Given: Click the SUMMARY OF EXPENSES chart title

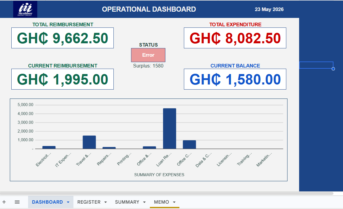Looking at the screenshot, I should 159,175.
